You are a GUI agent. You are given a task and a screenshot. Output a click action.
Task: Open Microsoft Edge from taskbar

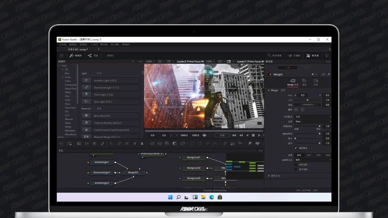click(x=212, y=197)
